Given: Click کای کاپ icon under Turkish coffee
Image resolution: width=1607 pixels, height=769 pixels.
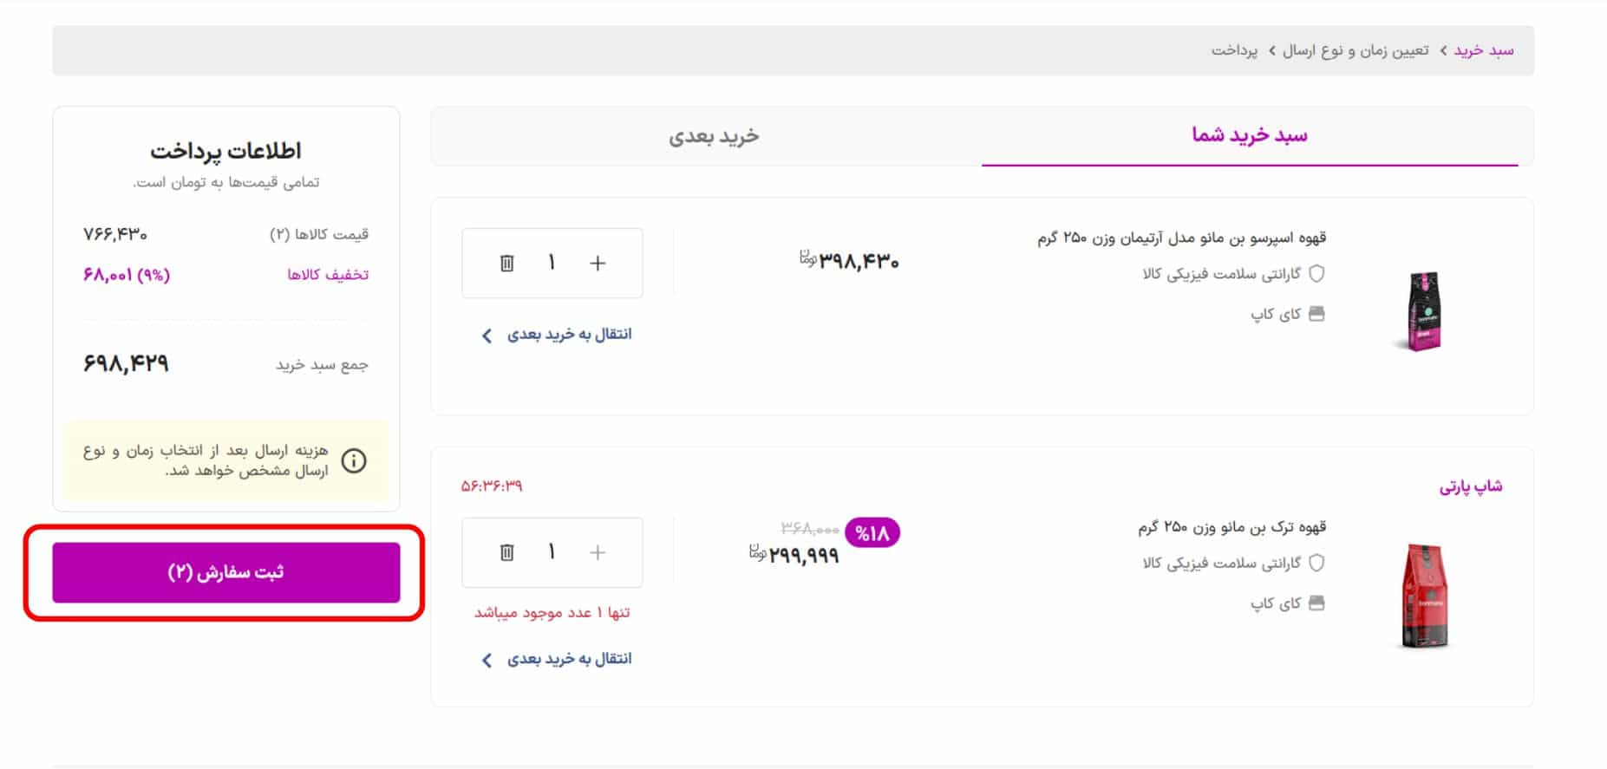Looking at the screenshot, I should pos(1316,603).
